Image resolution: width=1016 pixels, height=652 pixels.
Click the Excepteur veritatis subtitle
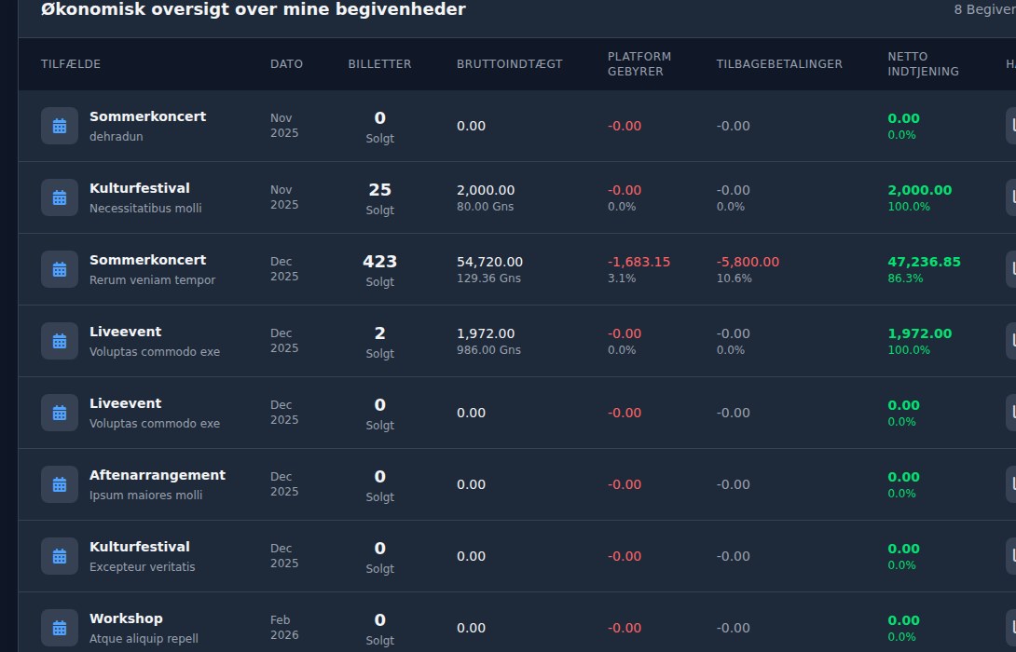coord(142,567)
